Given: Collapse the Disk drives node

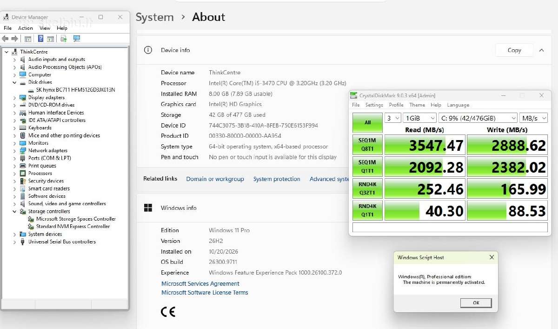Looking at the screenshot, I should (15, 82).
